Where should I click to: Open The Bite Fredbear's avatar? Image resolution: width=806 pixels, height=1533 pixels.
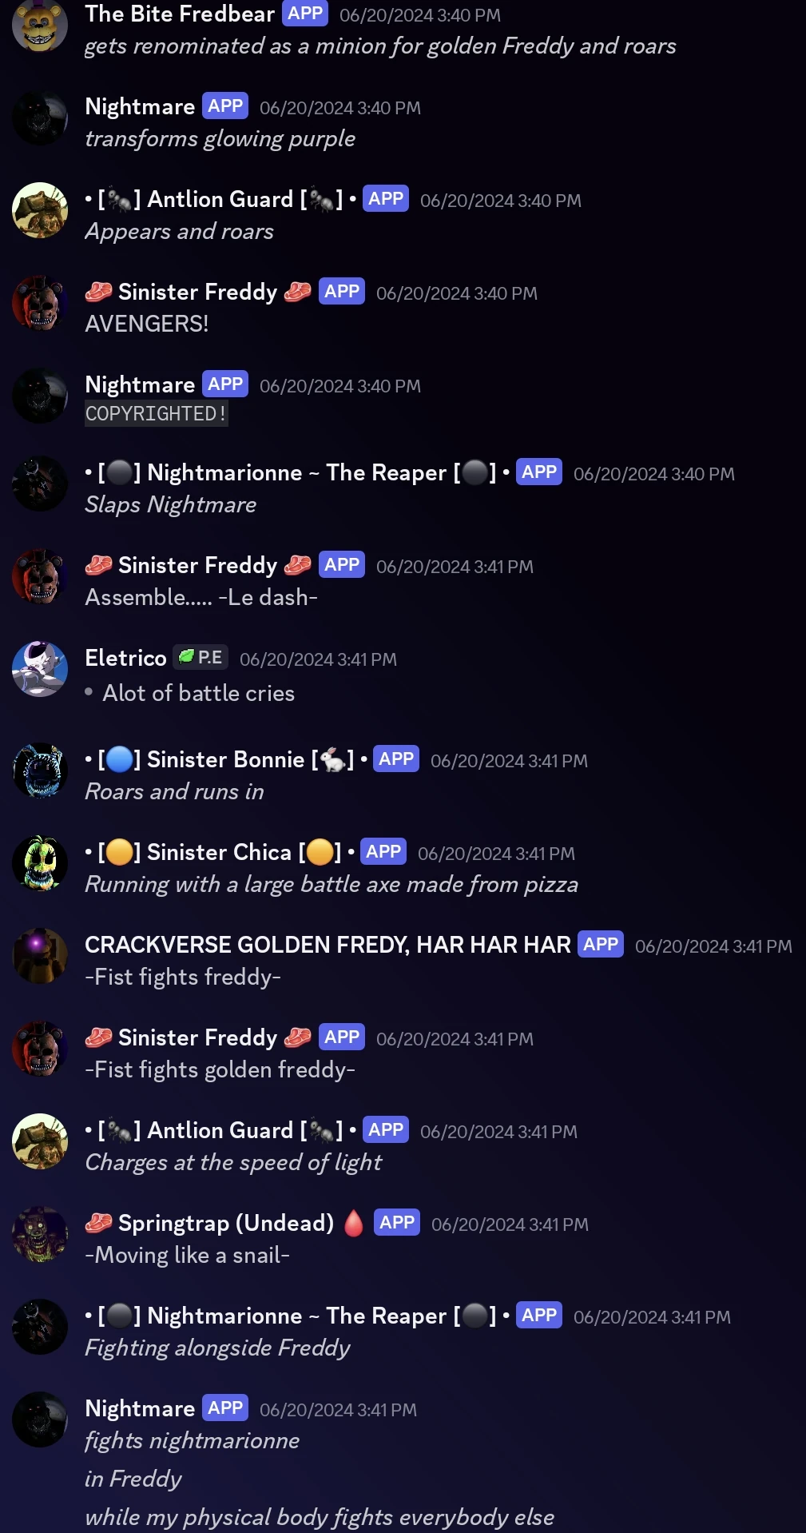(40, 26)
